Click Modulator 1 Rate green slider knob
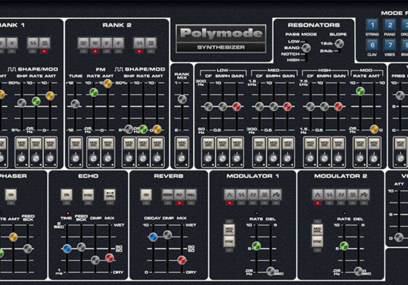This screenshot has width=408, height=285. pyautogui.click(x=257, y=246)
